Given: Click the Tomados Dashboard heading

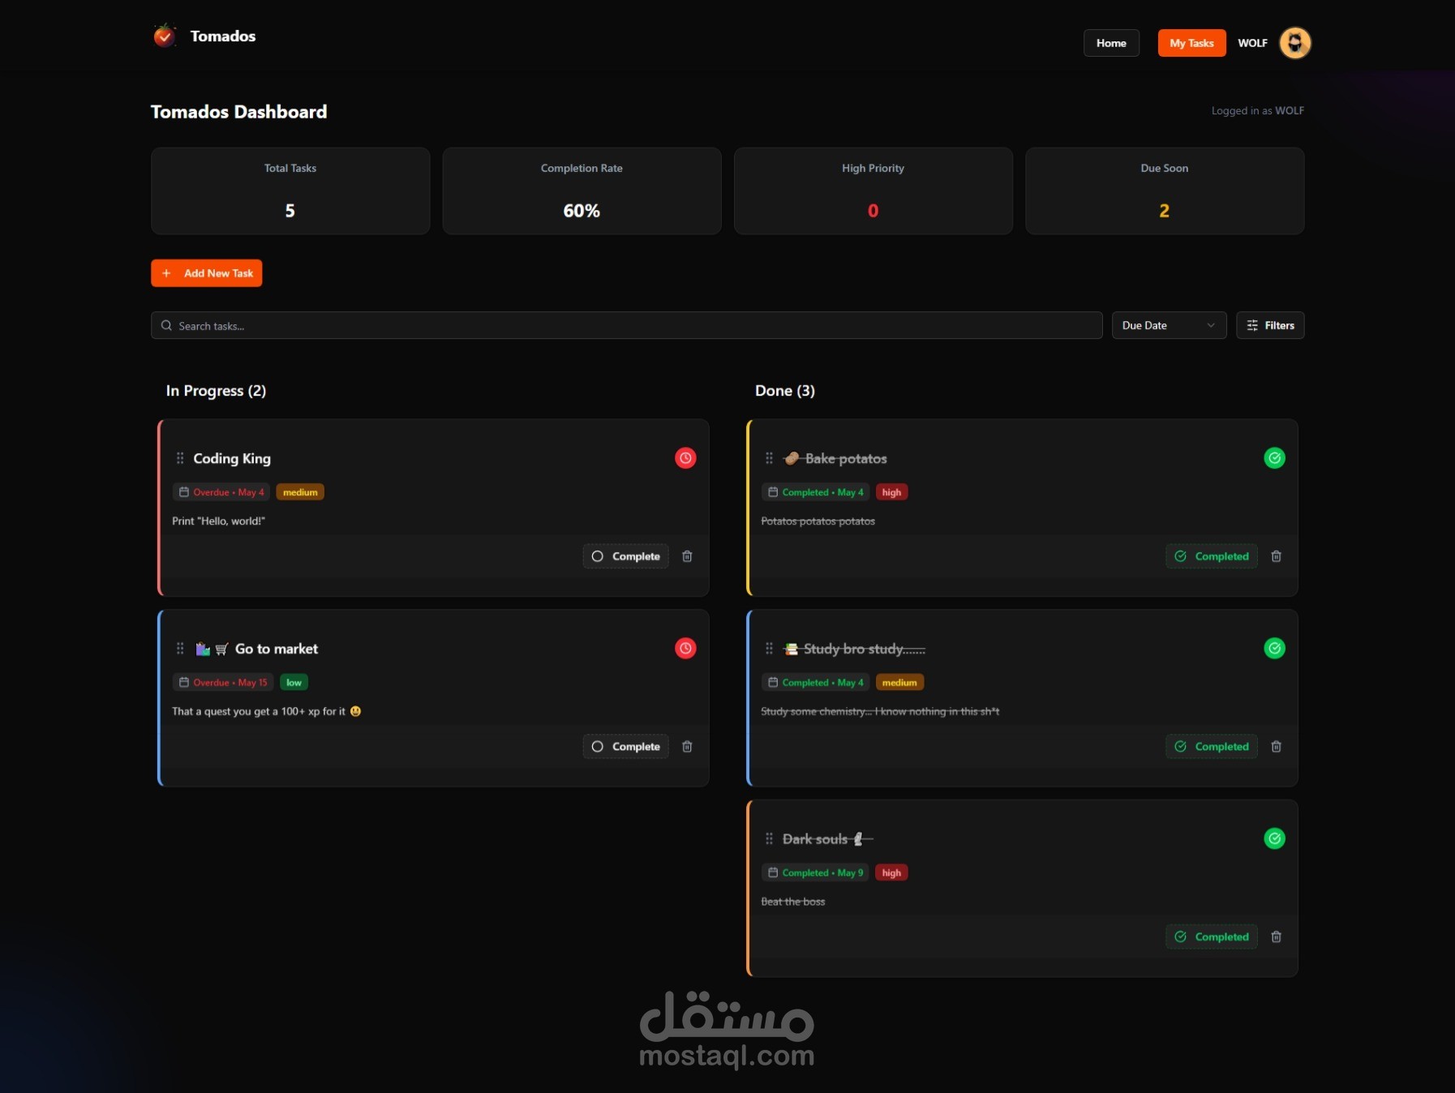Looking at the screenshot, I should point(239,112).
